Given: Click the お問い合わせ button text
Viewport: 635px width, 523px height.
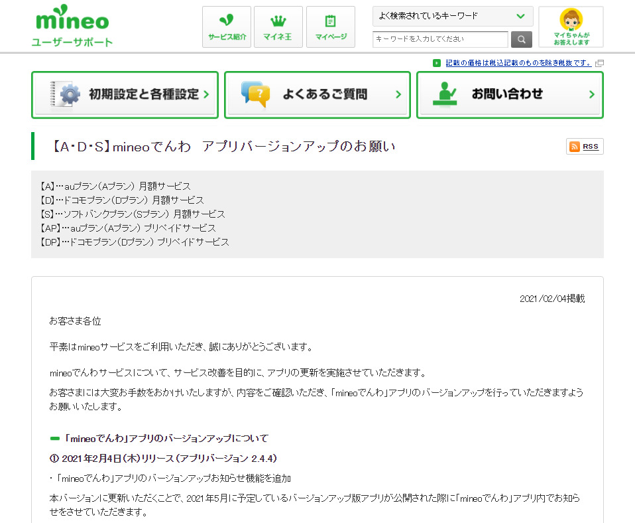Looking at the screenshot, I should pos(507,94).
